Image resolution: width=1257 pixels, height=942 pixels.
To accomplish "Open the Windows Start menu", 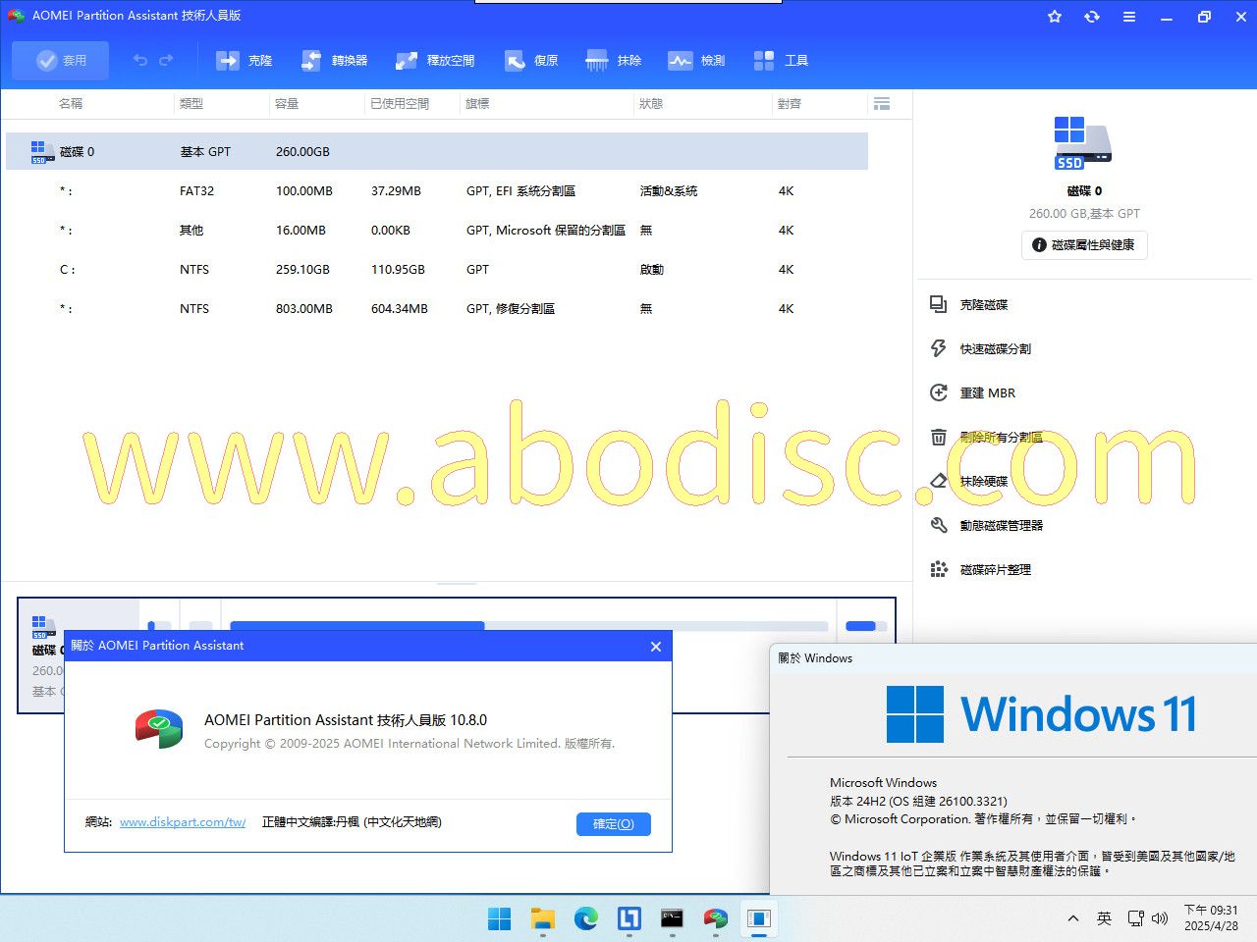I will 500,919.
